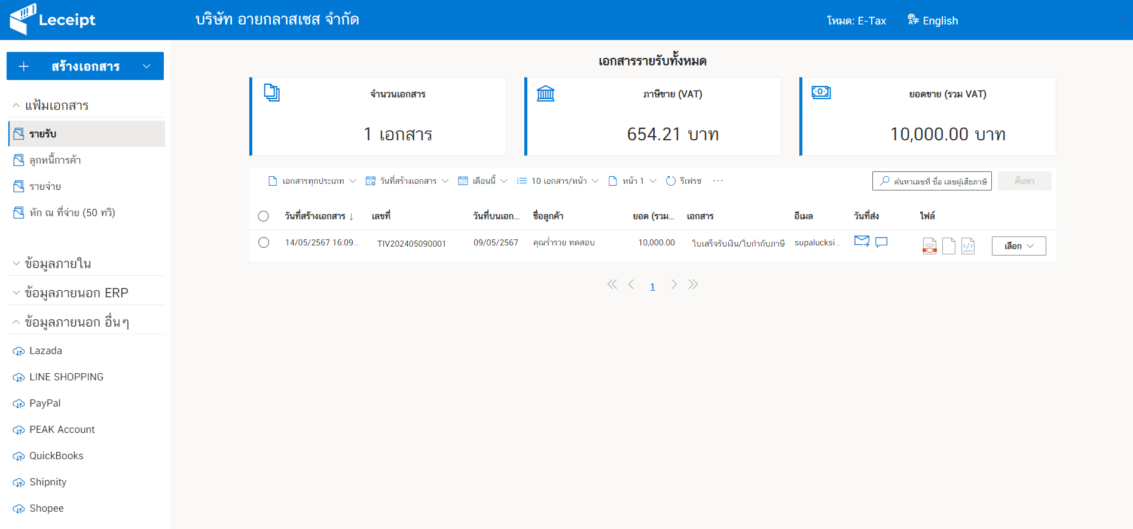1133x529 pixels.
Task: Open the XML code file icon
Action: click(x=968, y=246)
